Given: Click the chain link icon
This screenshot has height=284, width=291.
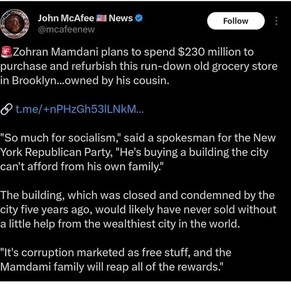Looking at the screenshot, I should tap(6, 109).
